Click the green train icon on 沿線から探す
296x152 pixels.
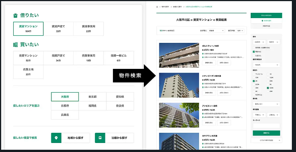(x=100, y=138)
